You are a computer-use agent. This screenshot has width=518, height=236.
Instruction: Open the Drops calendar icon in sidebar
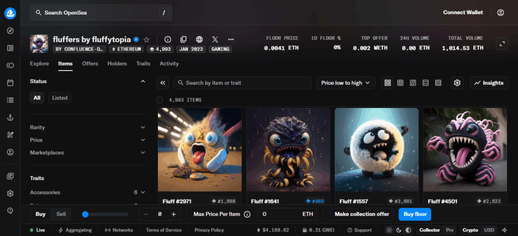[x=10, y=83]
